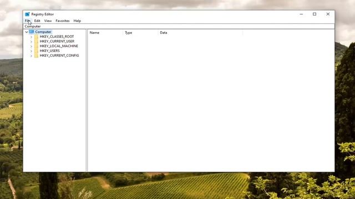Viewport: 355px width, 199px height.
Task: Select HKEY_CLASSES_ROOT in the tree
Action: [57, 36]
